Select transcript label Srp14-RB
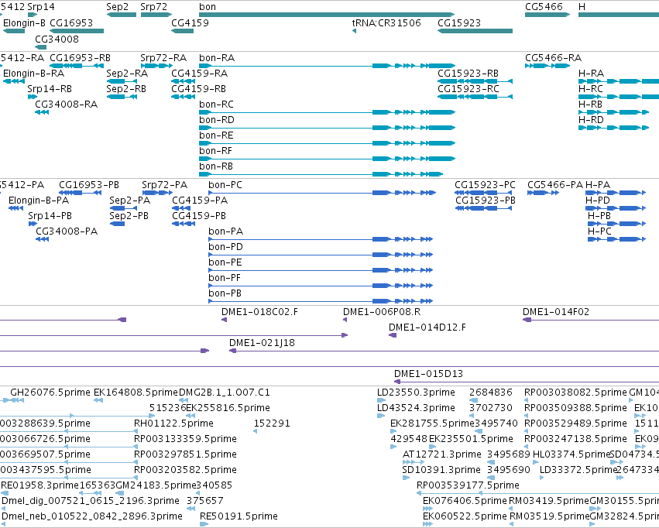The height and width of the screenshot is (528, 659). (x=50, y=88)
